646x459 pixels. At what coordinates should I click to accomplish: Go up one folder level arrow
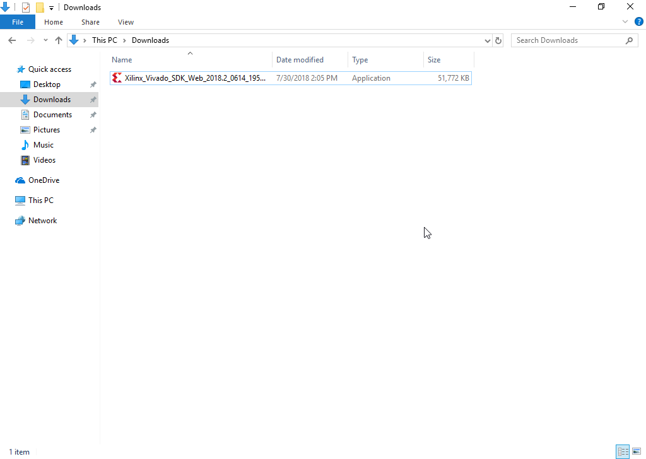[x=59, y=40]
